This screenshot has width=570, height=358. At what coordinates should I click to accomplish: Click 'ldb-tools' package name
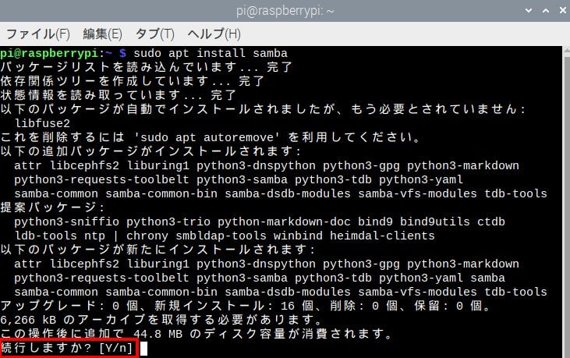point(46,236)
